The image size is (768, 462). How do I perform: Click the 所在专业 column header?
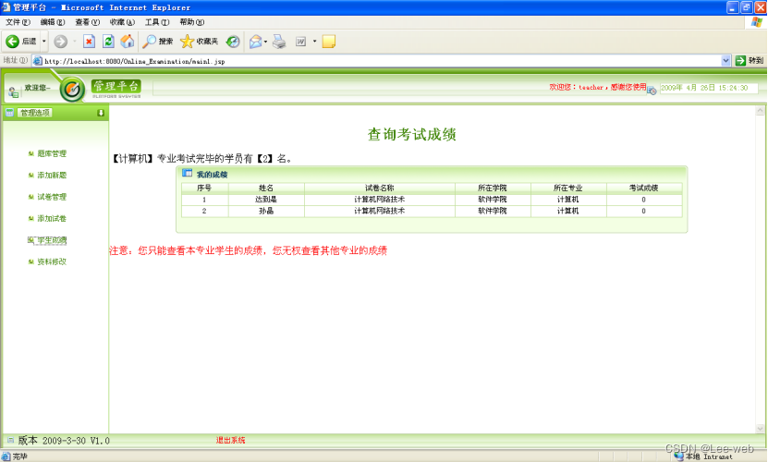click(568, 188)
